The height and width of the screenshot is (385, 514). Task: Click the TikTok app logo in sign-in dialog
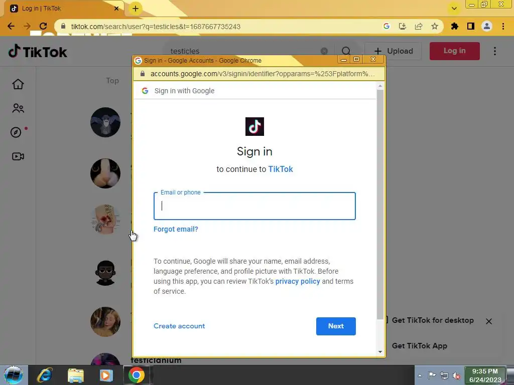(254, 126)
